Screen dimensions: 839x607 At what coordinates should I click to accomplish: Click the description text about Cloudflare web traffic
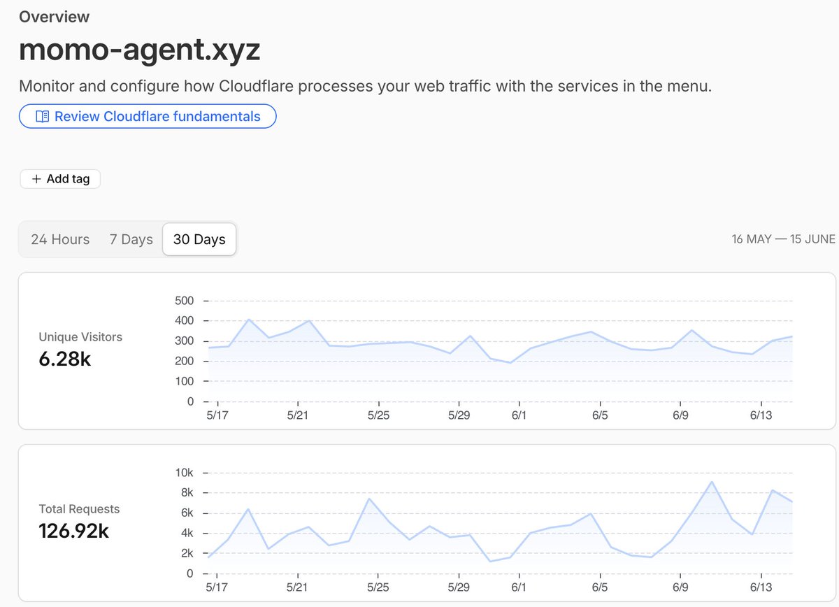click(x=365, y=87)
